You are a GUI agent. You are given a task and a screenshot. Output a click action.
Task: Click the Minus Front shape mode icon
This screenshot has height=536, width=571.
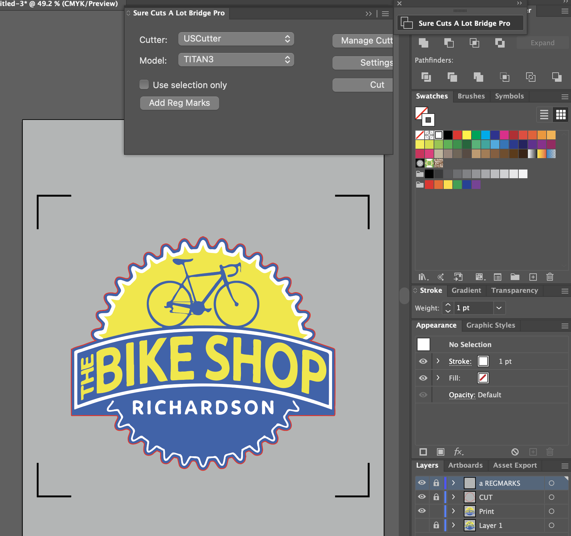coord(449,43)
